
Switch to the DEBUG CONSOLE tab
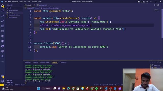(x=45, y=62)
